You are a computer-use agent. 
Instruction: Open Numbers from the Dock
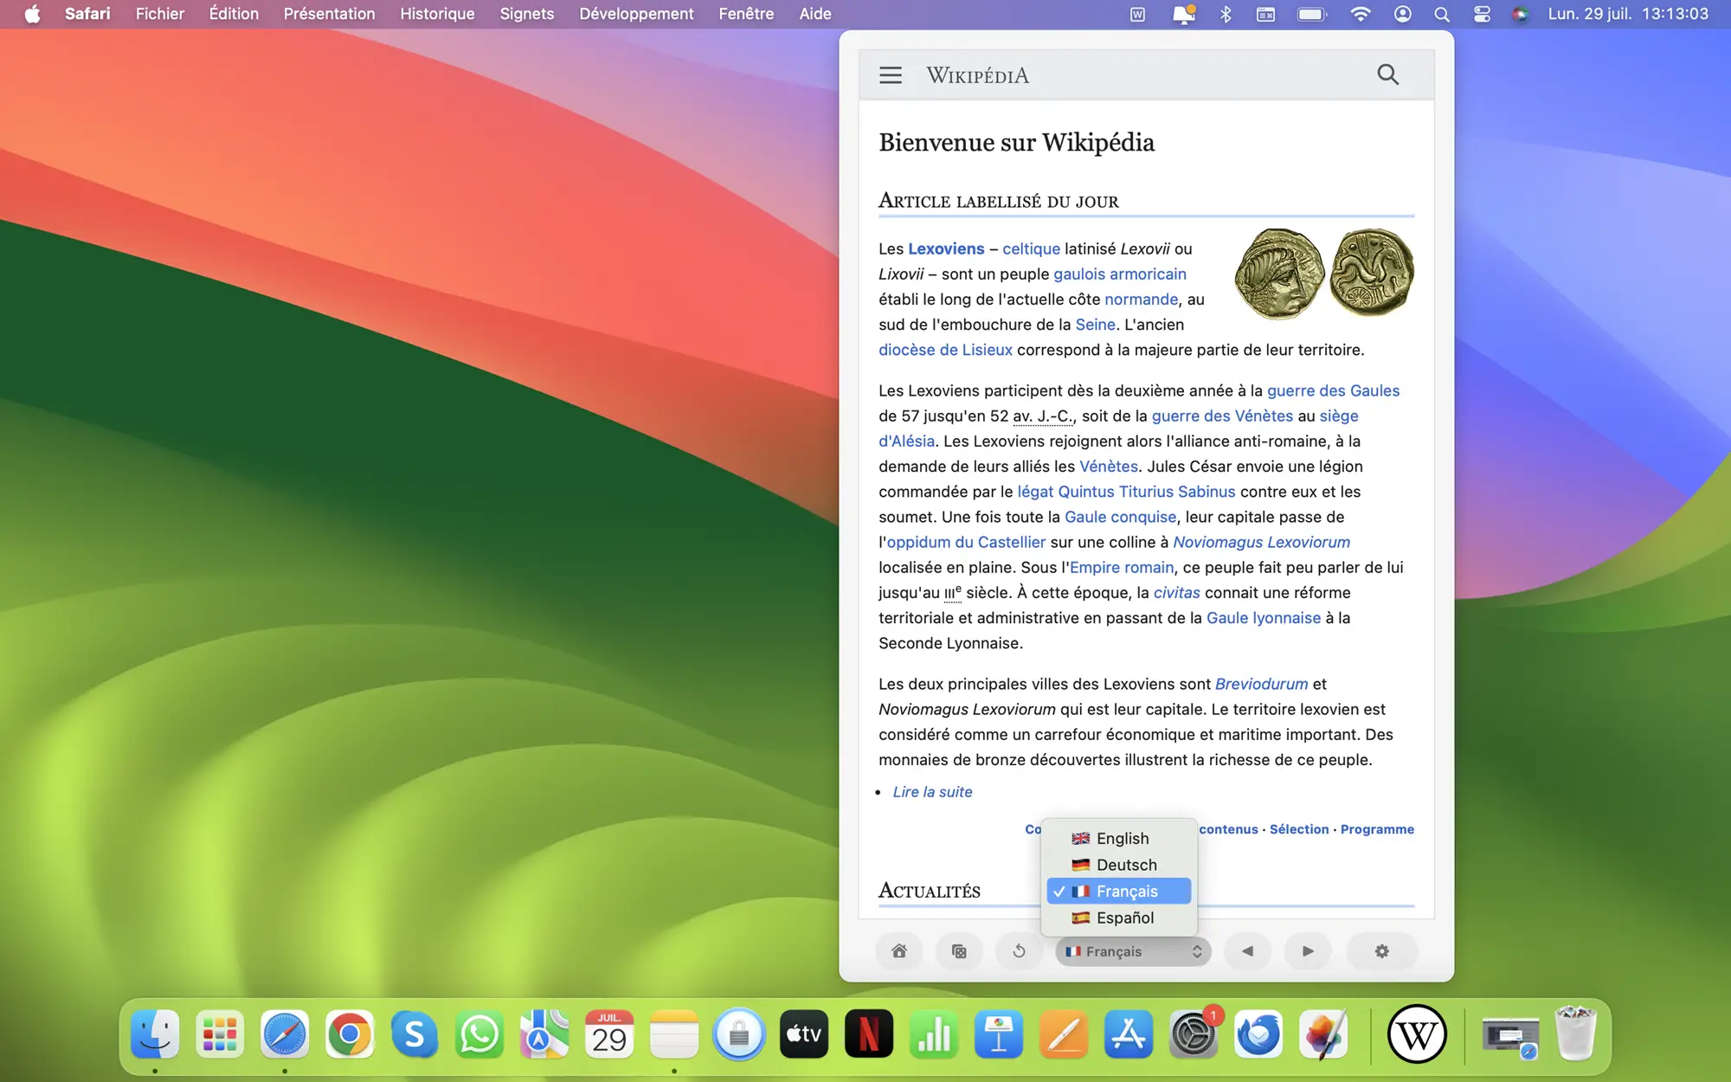pyautogui.click(x=934, y=1034)
